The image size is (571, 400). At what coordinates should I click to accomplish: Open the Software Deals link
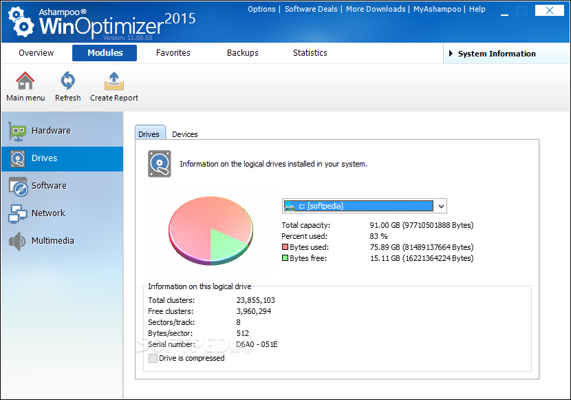311,9
